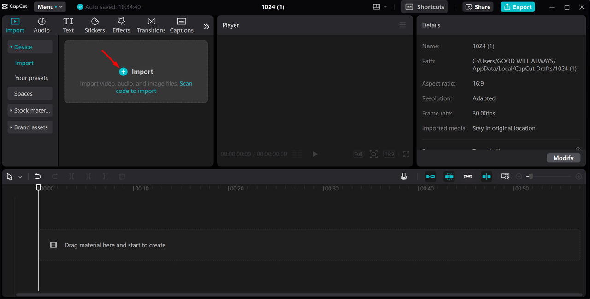Toggle main track magnet
Screen dimensions: 590x299
430,177
